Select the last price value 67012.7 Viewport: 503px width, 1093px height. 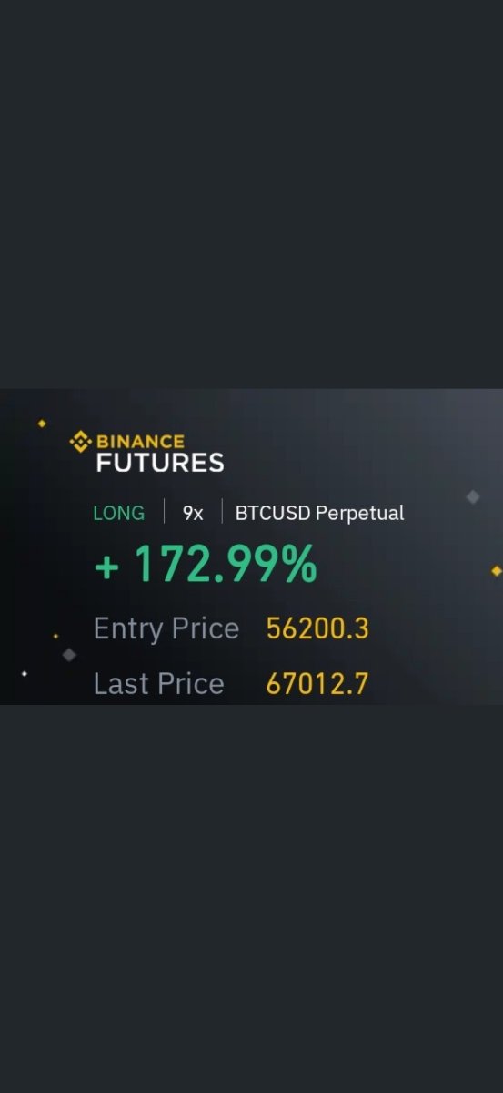[317, 684]
